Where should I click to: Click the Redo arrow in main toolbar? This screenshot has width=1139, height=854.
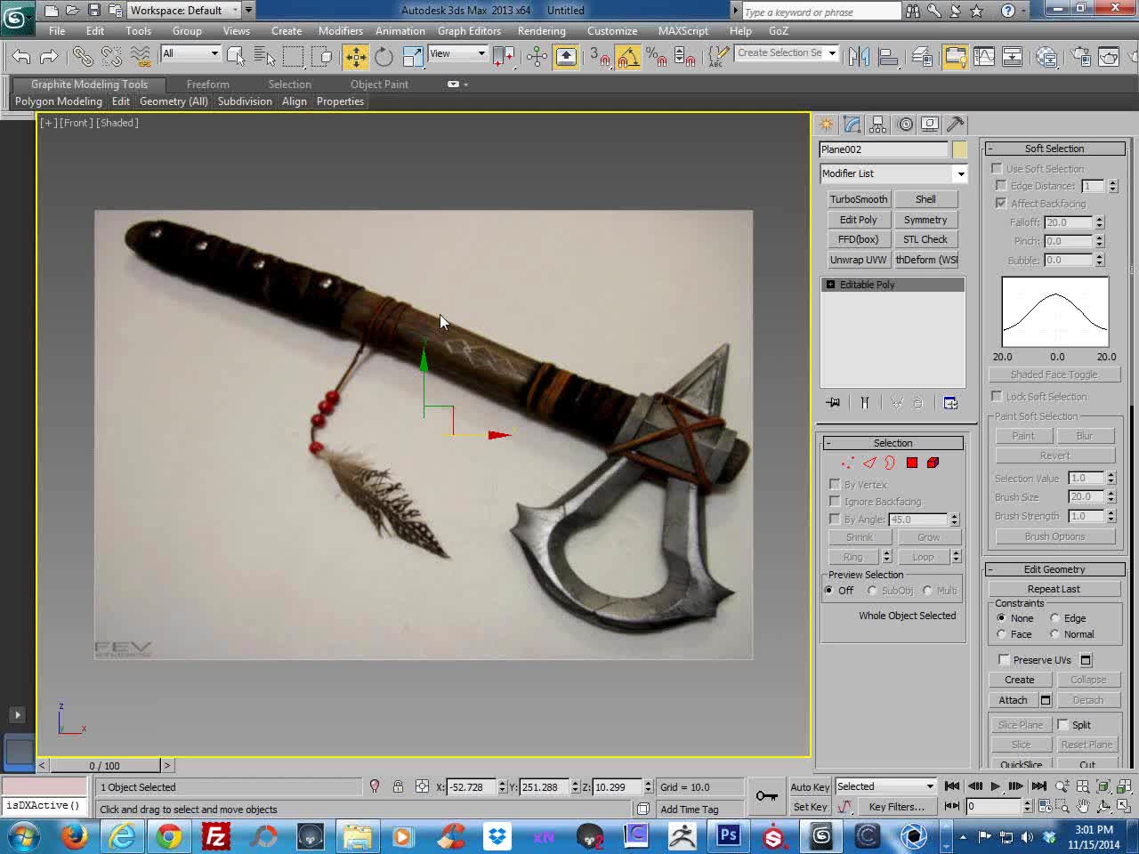49,57
